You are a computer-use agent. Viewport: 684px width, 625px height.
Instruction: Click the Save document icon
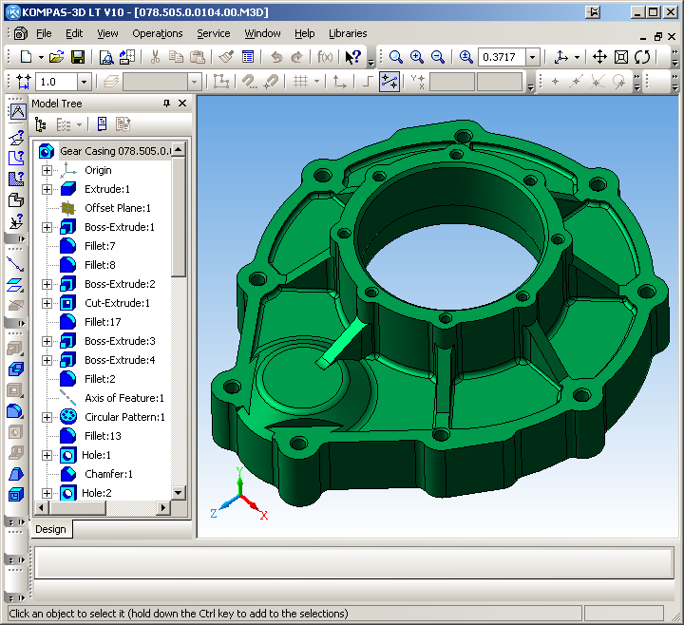78,57
